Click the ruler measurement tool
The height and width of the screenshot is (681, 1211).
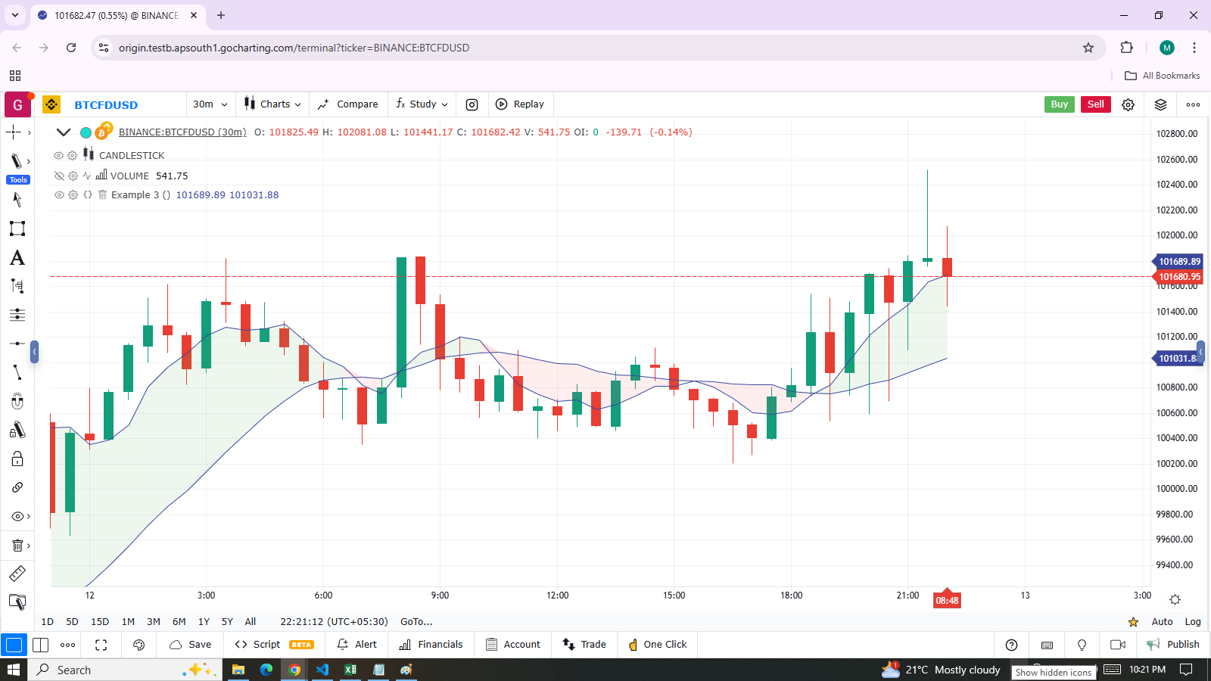click(x=17, y=574)
